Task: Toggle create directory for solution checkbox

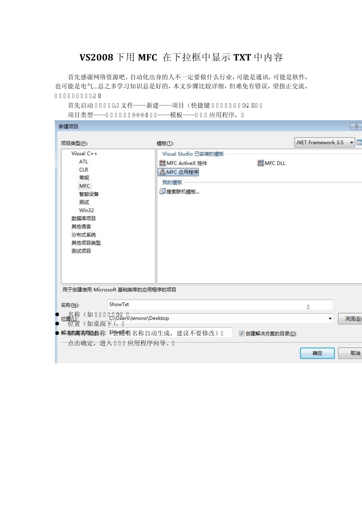Action: (x=242, y=334)
